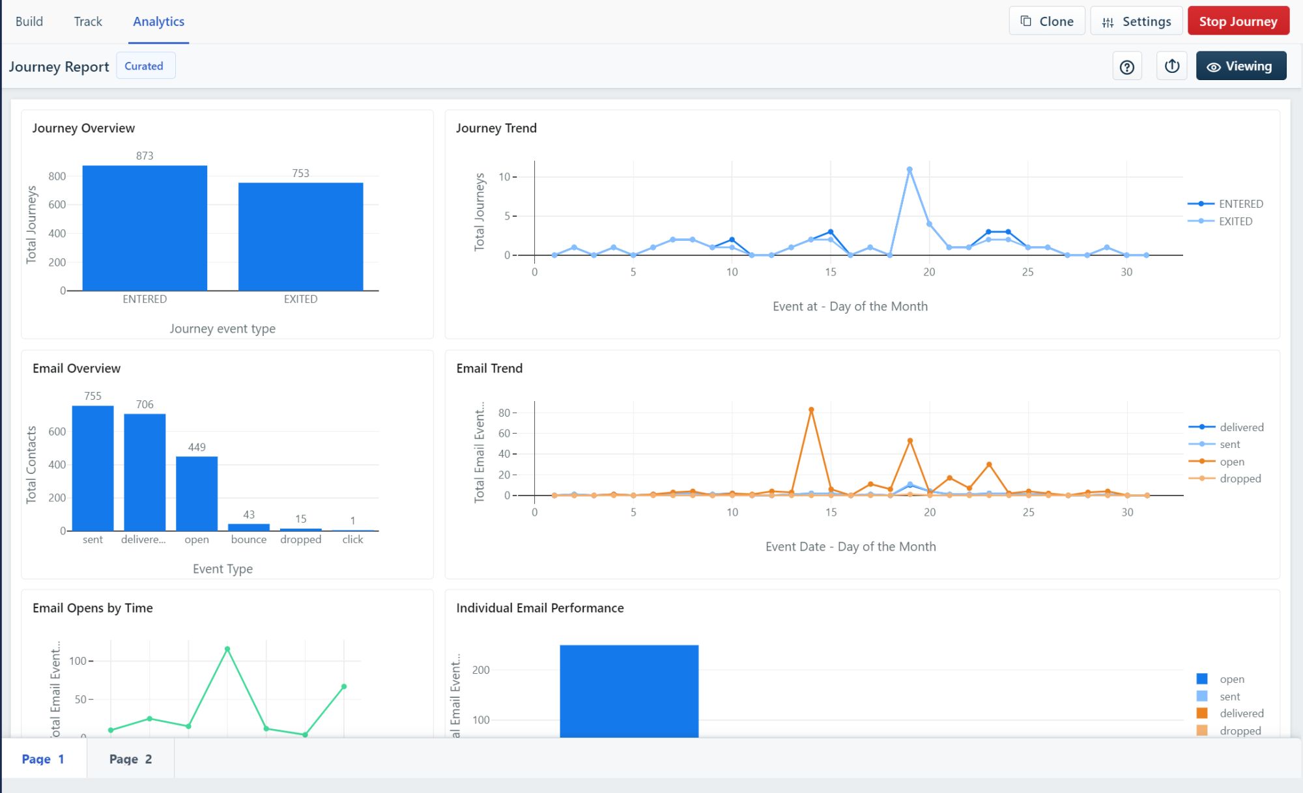
Task: Click the eye icon on Viewing button
Action: pos(1213,66)
